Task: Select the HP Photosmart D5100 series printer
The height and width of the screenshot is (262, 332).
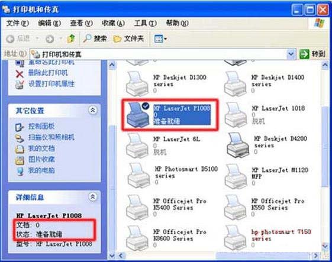Action: pos(173,176)
